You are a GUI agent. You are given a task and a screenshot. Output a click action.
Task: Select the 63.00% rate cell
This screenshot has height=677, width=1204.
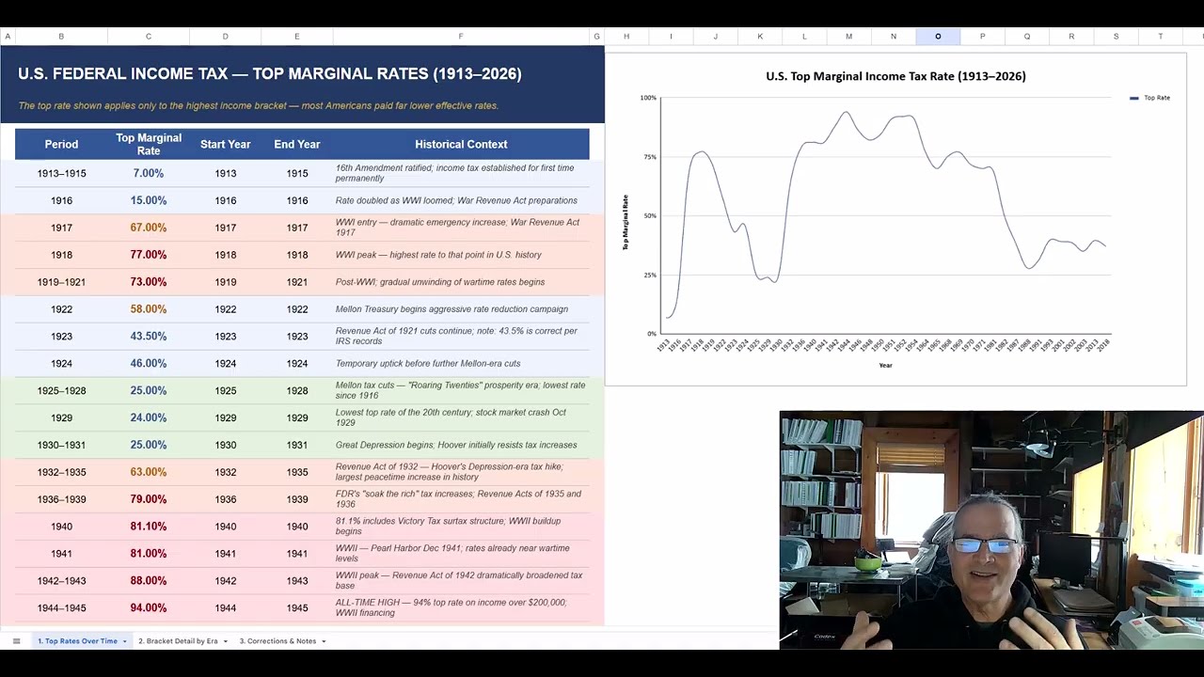[x=149, y=472]
